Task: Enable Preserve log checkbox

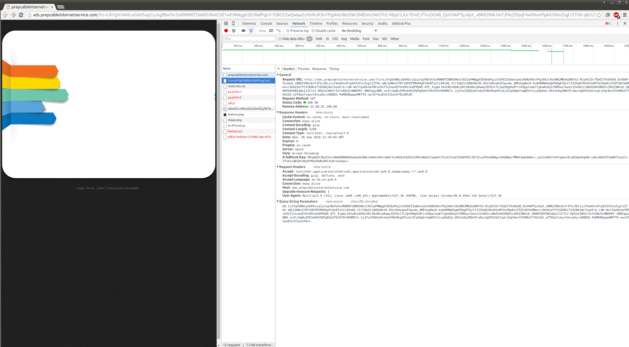Action: click(x=288, y=31)
